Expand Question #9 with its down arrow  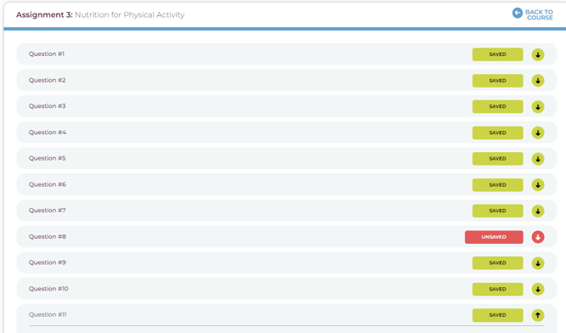(538, 263)
